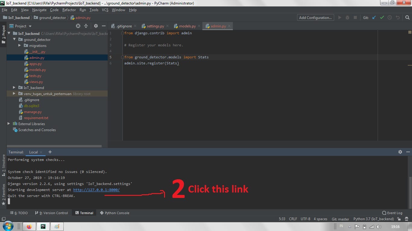The image size is (412, 231).
Task: Click the http://127.0.0.1:8000/ server link
Action: [x=96, y=189]
